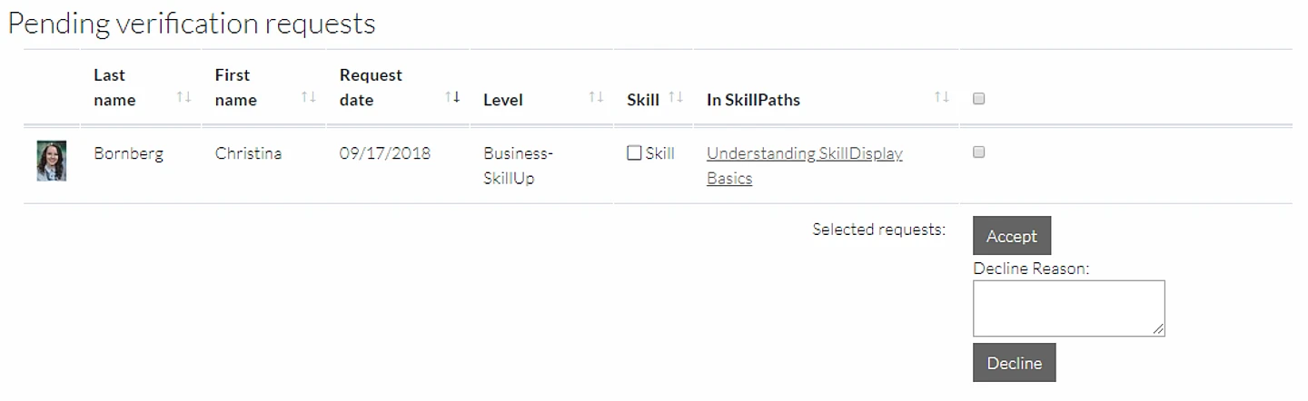Image resolution: width=1308 pixels, height=401 pixels.
Task: Click the Business-SkillUp level cell
Action: 518,165
